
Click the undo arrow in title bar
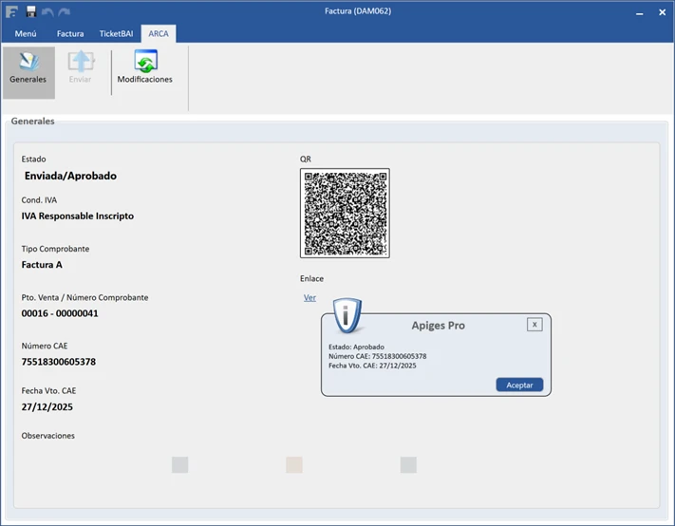[x=47, y=10]
